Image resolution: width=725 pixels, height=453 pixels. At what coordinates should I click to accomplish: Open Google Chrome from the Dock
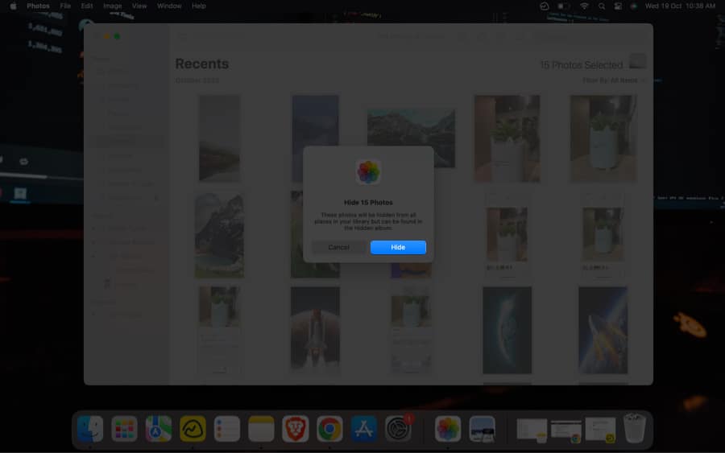pyautogui.click(x=329, y=429)
